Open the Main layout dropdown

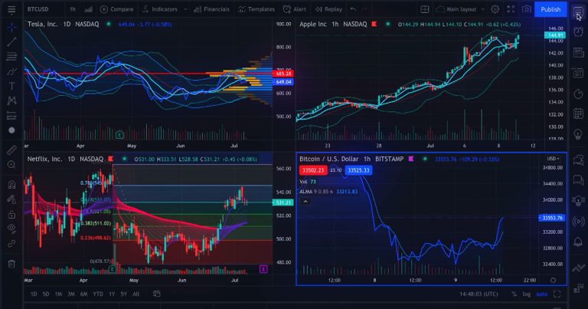461,9
